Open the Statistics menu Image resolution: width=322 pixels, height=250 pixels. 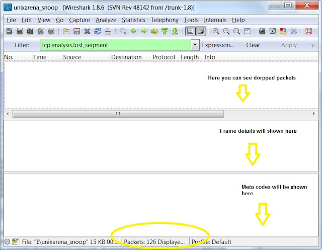133,20
